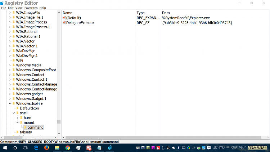
Task: Expand the WIA.Rational key
Action: (x=10, y=32)
